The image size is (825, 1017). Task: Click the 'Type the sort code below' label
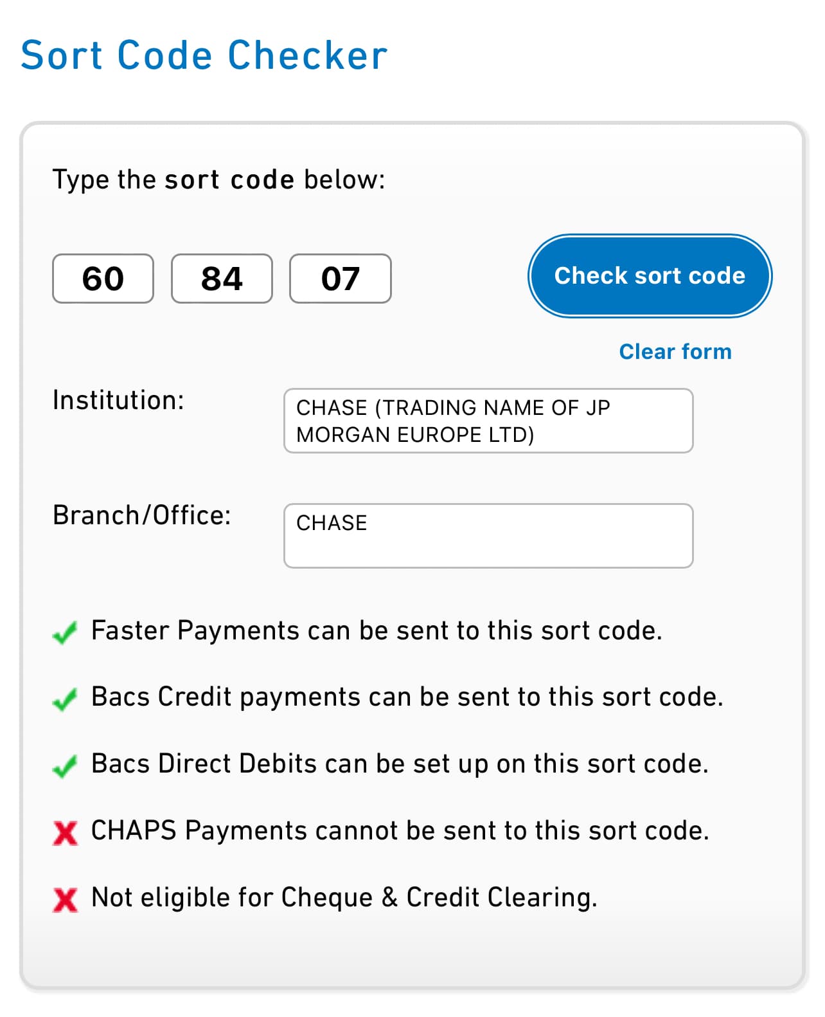coord(219,179)
